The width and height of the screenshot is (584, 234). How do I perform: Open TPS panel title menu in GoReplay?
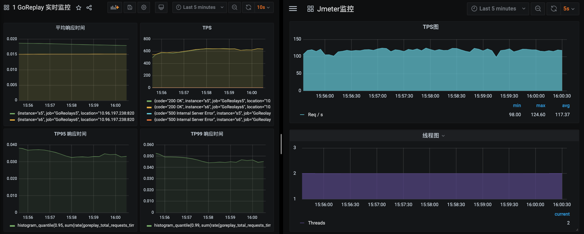point(207,28)
